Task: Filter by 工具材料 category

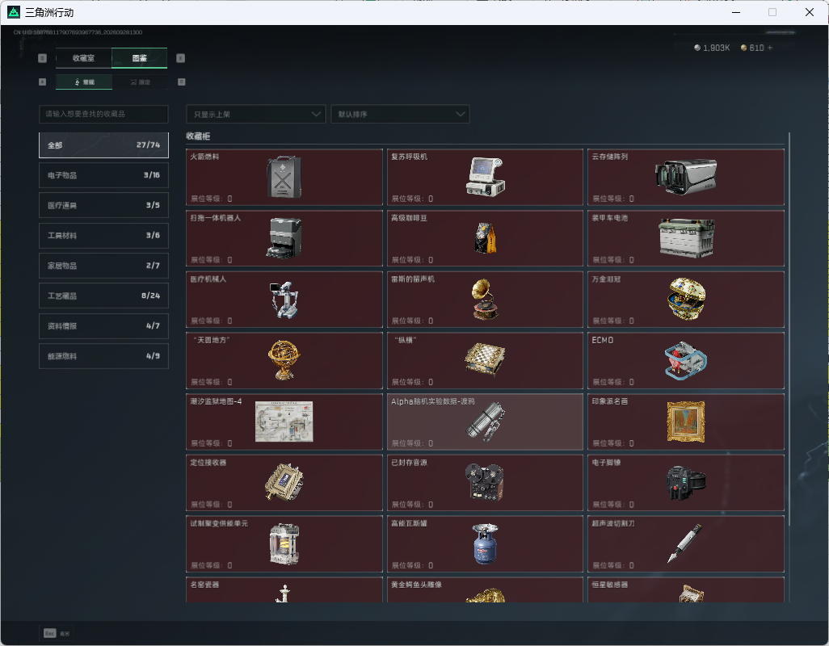Action: click(x=103, y=236)
